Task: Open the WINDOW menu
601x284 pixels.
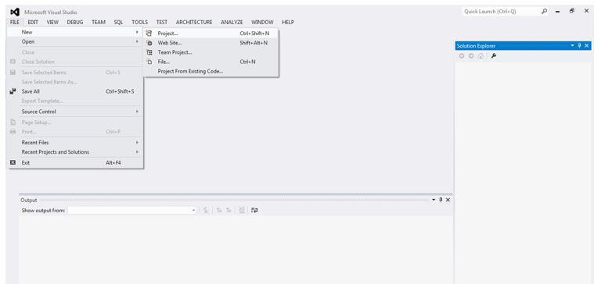Action: click(262, 22)
